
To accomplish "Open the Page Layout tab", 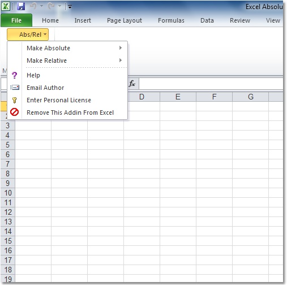I will click(x=125, y=20).
